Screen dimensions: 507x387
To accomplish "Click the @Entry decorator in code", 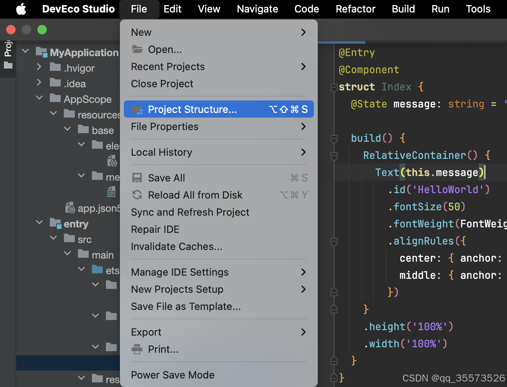I will (357, 53).
